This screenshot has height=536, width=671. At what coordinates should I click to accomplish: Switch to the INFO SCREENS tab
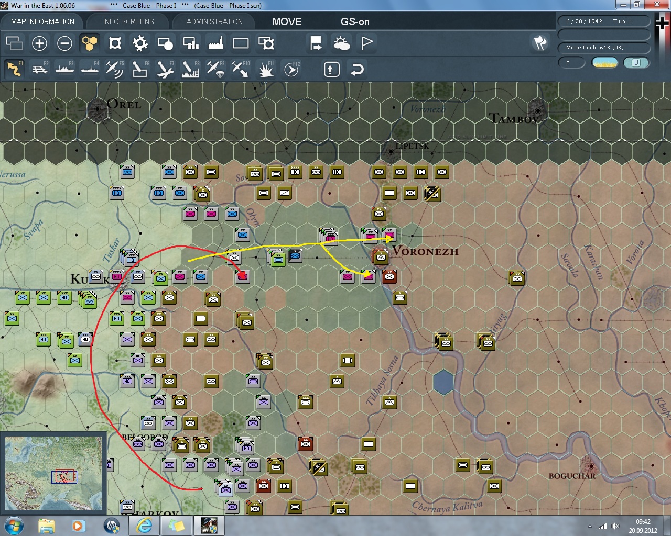click(128, 21)
